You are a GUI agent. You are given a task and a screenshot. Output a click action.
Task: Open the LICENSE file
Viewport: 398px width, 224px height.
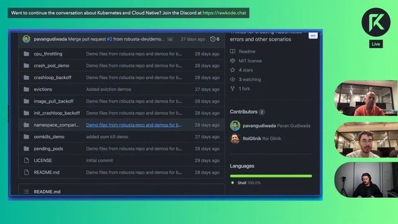click(43, 161)
